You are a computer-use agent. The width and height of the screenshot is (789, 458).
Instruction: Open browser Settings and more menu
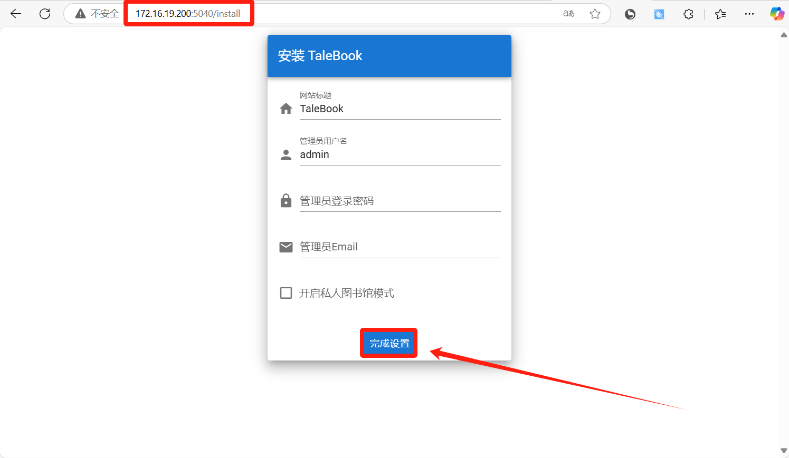click(749, 14)
